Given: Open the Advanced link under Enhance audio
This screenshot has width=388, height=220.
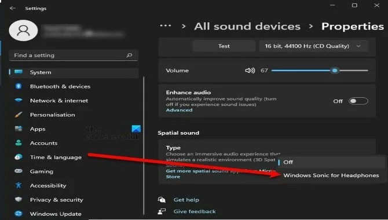Looking at the screenshot, I should click(x=179, y=110).
